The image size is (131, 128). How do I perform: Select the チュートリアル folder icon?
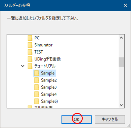click(30, 66)
